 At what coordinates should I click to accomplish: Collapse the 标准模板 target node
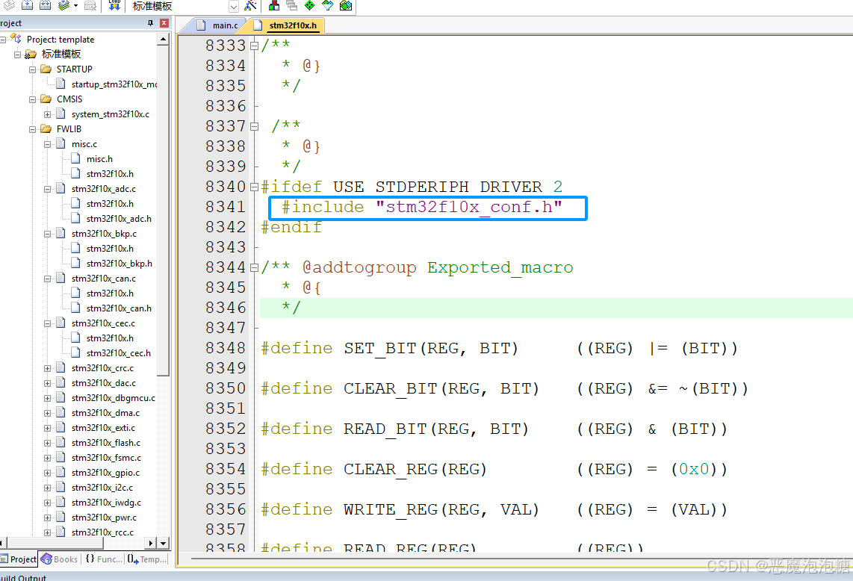click(x=17, y=55)
